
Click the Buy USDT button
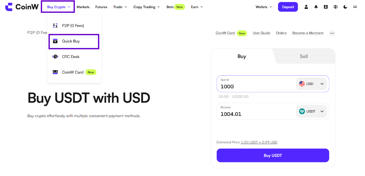pos(273,155)
